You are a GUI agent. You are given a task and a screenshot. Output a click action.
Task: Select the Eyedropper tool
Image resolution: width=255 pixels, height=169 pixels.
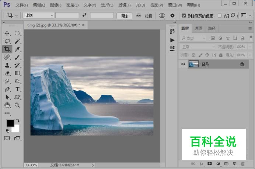pos(17,49)
